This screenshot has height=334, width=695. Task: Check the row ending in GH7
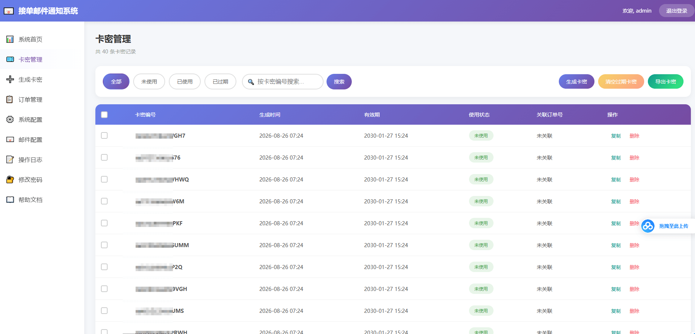tap(104, 135)
